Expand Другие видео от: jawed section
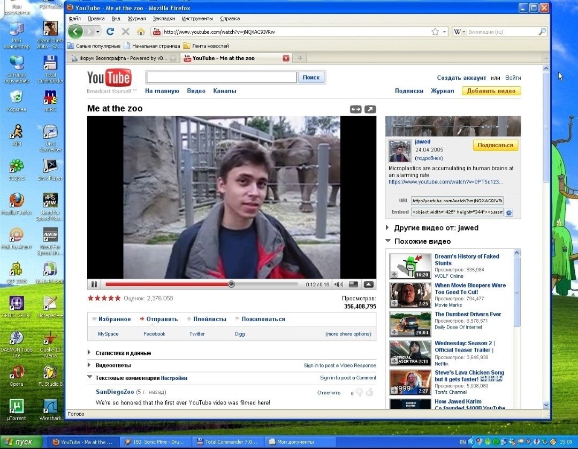578x449 pixels. (x=387, y=228)
